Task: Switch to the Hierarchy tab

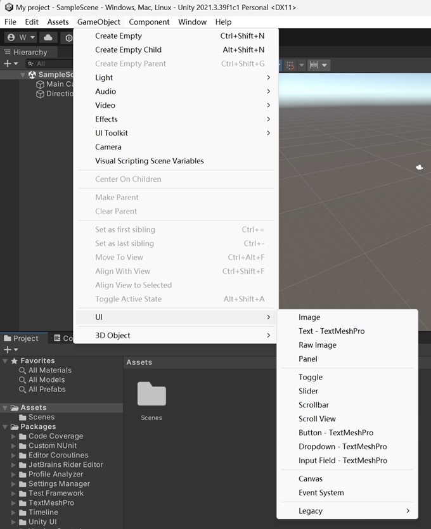Action: pos(29,52)
